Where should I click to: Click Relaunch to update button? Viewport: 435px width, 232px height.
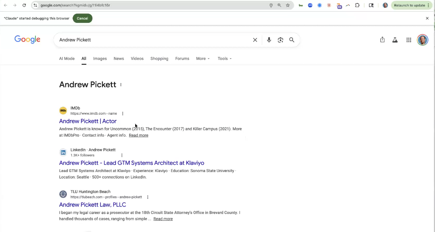(412, 5)
